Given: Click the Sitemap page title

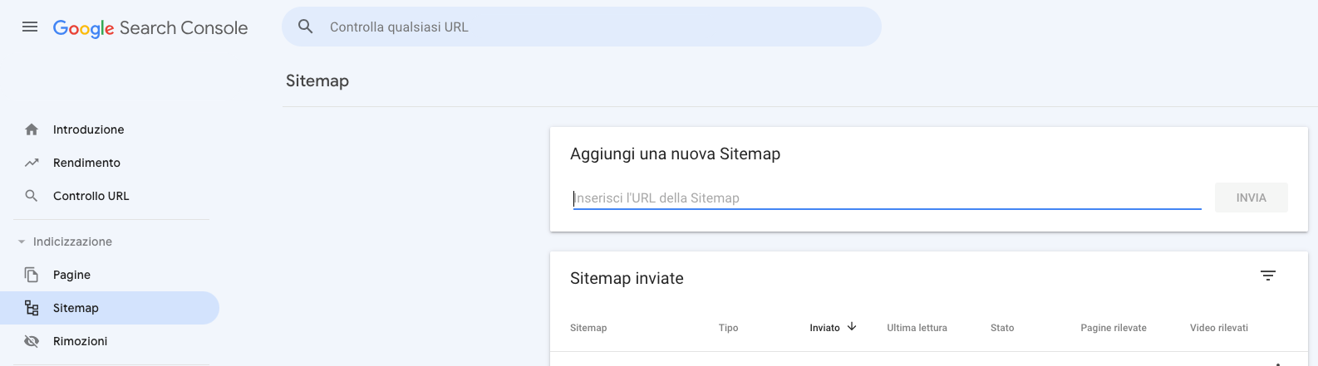Looking at the screenshot, I should [x=317, y=81].
